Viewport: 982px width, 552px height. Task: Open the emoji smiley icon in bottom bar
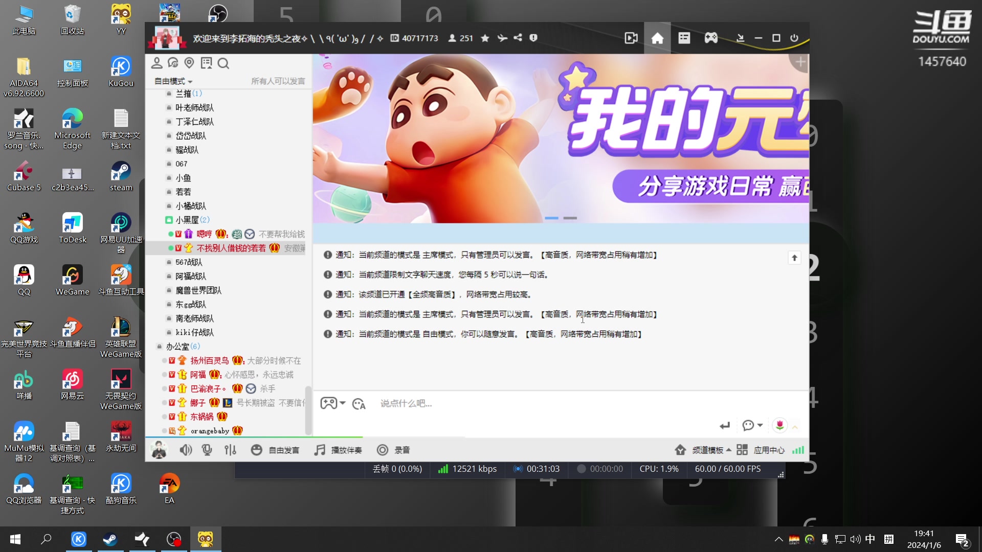click(x=257, y=450)
